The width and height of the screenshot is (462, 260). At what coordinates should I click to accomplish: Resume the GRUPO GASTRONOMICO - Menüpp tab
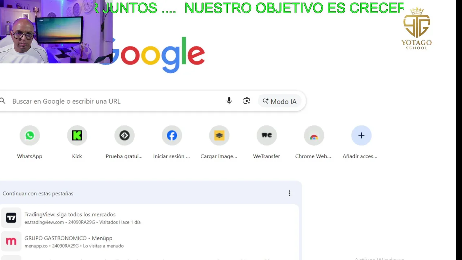coord(149,242)
